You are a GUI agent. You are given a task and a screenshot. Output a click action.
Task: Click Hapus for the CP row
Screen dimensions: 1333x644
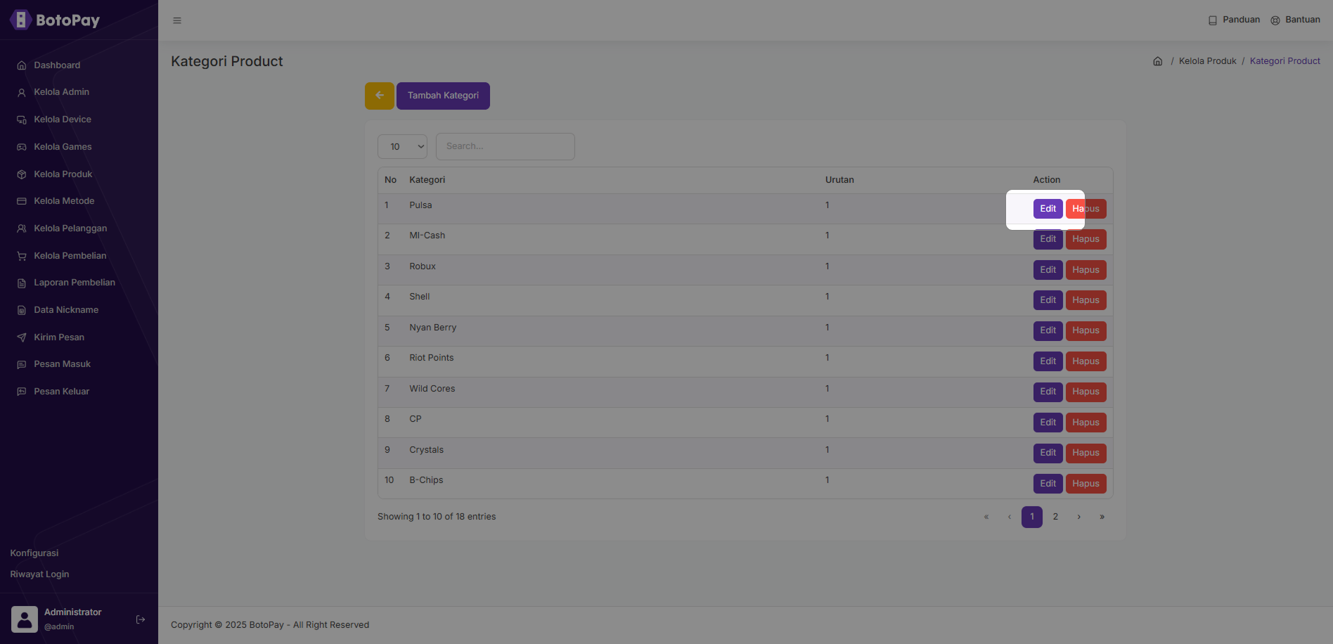click(x=1086, y=423)
